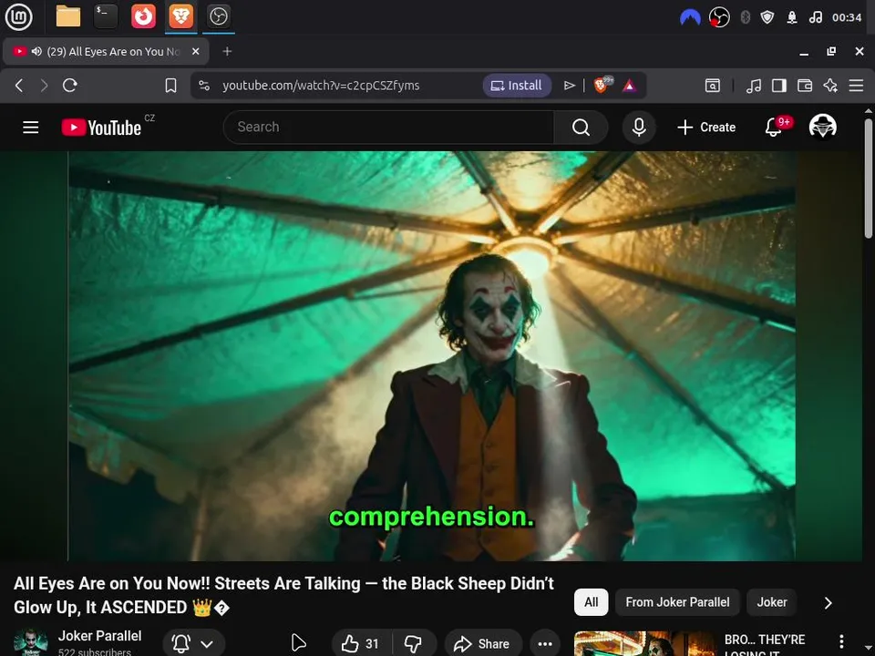Screen dimensions: 875x656
Task: Go forward to the next page
Action: pos(44,86)
